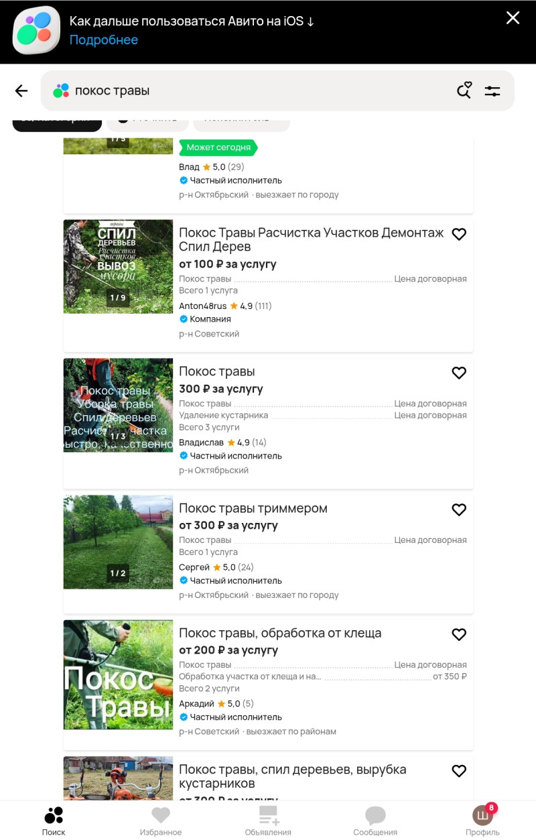Toggle favorite on Покос травы триммером
This screenshot has height=840, width=536.
point(459,509)
